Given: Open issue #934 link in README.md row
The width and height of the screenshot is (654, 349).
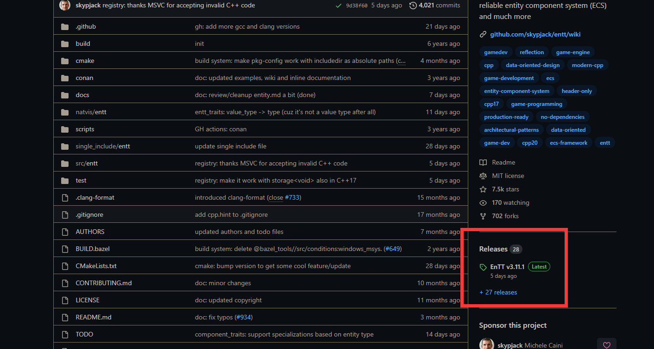Looking at the screenshot, I should click(243, 317).
